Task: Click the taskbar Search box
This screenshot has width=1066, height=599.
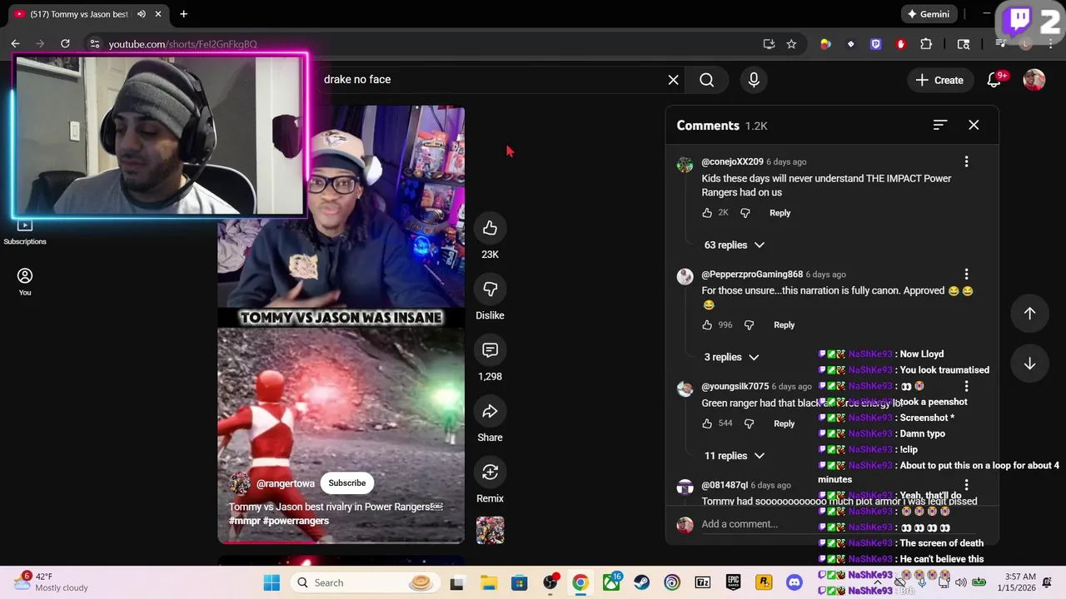Action: pos(365,582)
